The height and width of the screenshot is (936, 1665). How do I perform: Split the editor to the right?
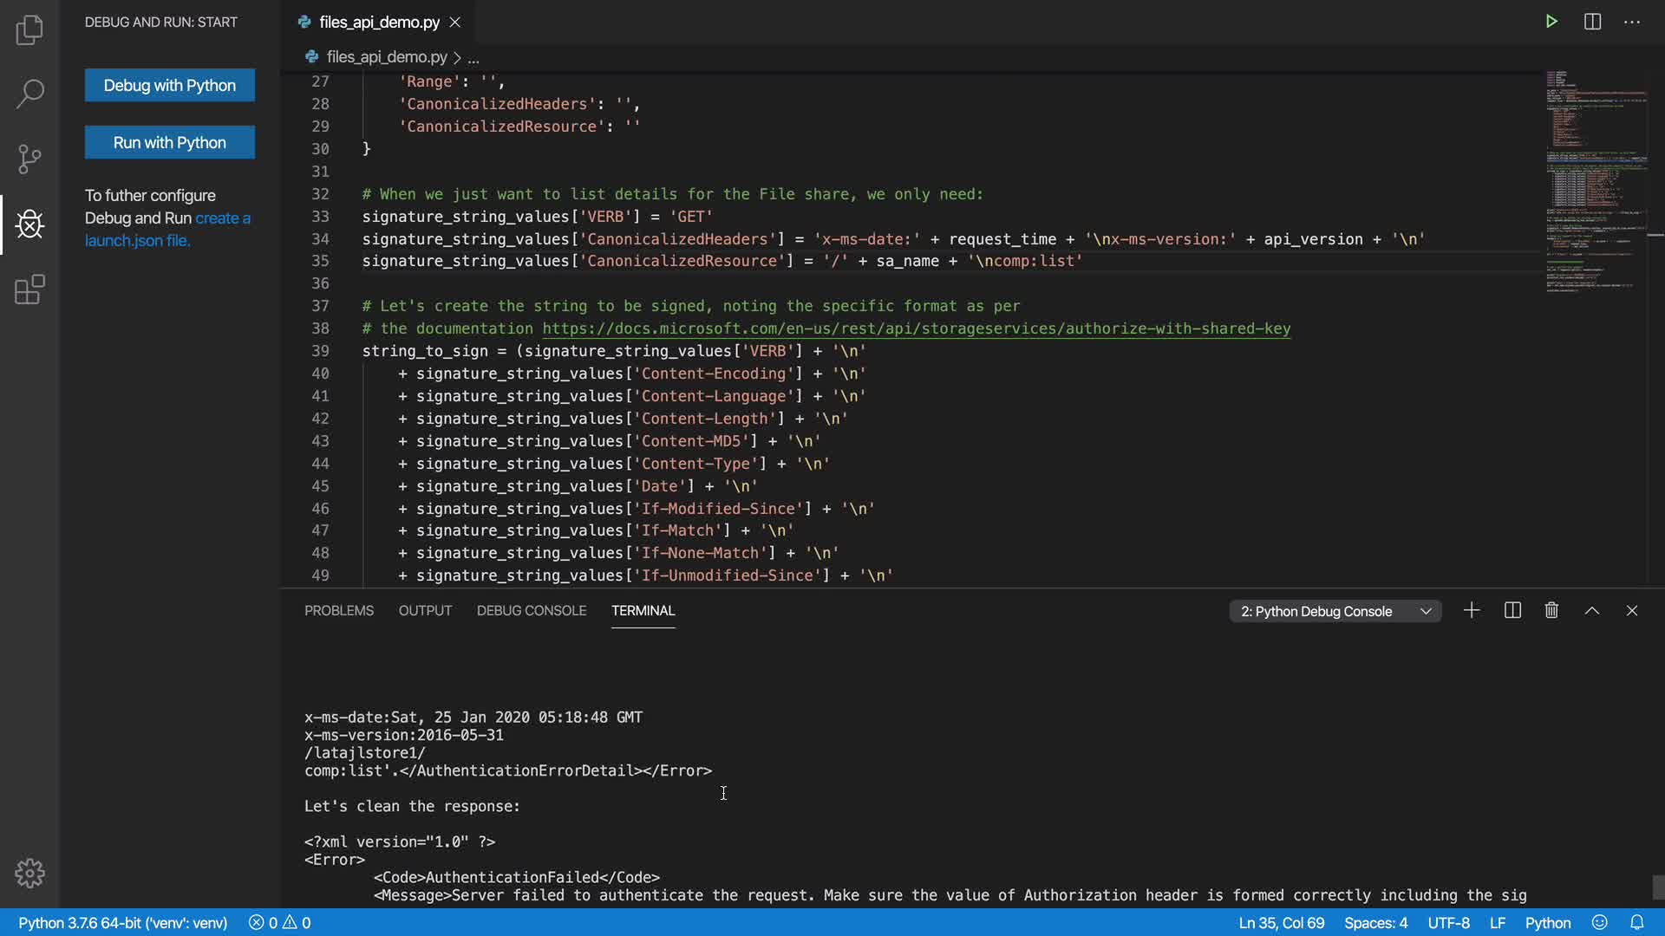point(1592,22)
